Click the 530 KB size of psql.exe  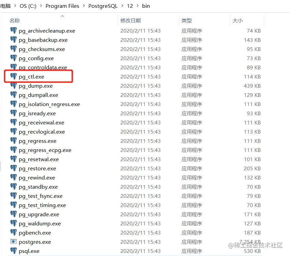[252, 251]
